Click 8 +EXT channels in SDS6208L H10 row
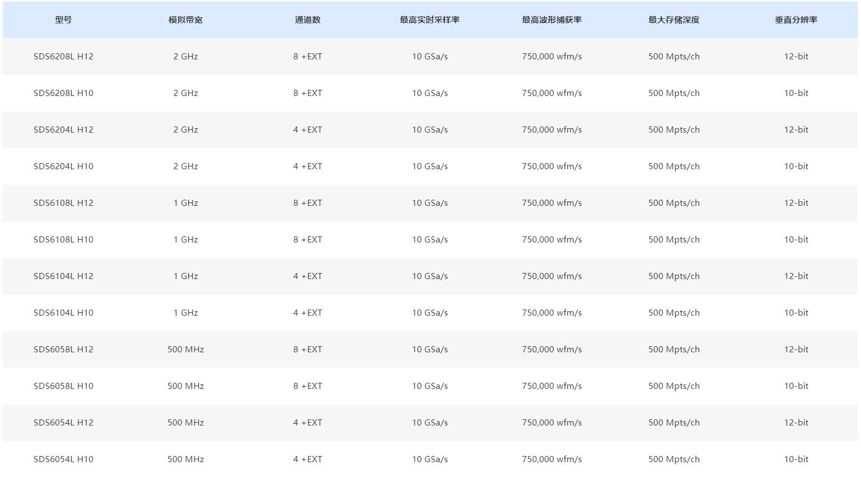The width and height of the screenshot is (861, 481). point(308,93)
